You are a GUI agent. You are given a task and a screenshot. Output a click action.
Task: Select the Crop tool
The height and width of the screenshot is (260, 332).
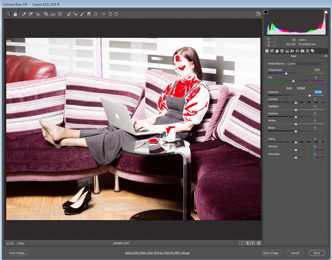click(46, 14)
